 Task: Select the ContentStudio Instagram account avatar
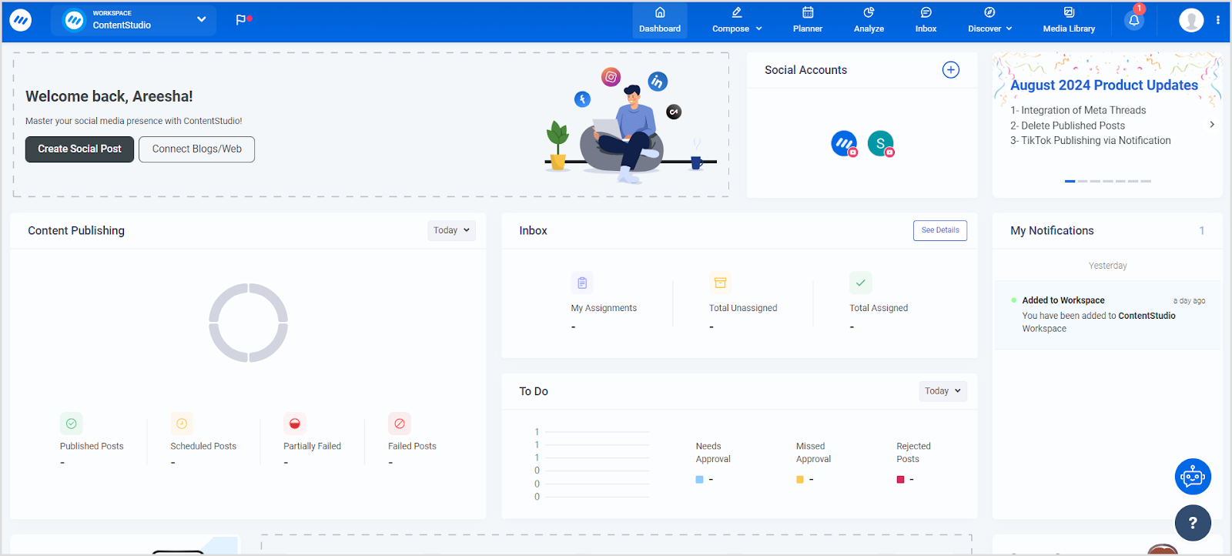coord(845,144)
